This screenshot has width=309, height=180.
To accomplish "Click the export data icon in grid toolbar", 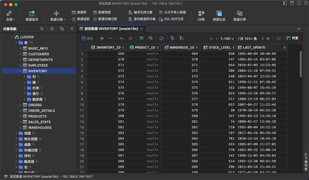I will coord(150,38).
